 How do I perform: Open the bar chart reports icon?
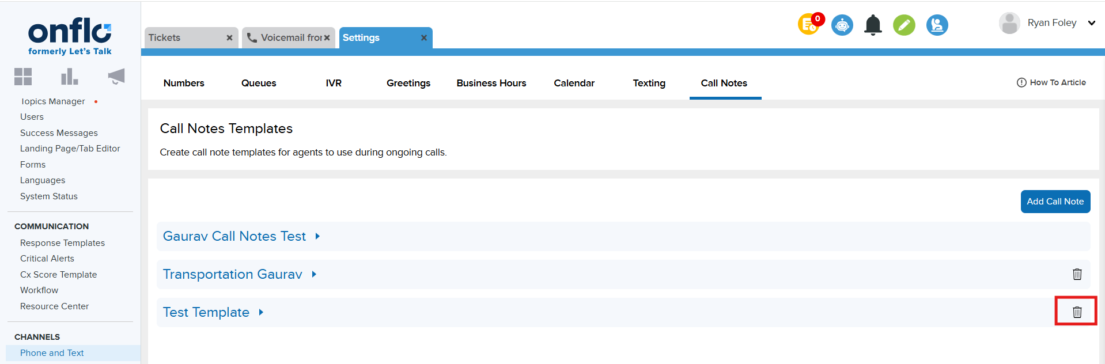pos(69,77)
